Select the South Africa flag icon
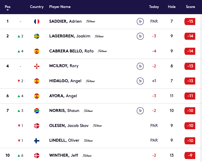This screenshot has width=202, height=162. pos(37,111)
